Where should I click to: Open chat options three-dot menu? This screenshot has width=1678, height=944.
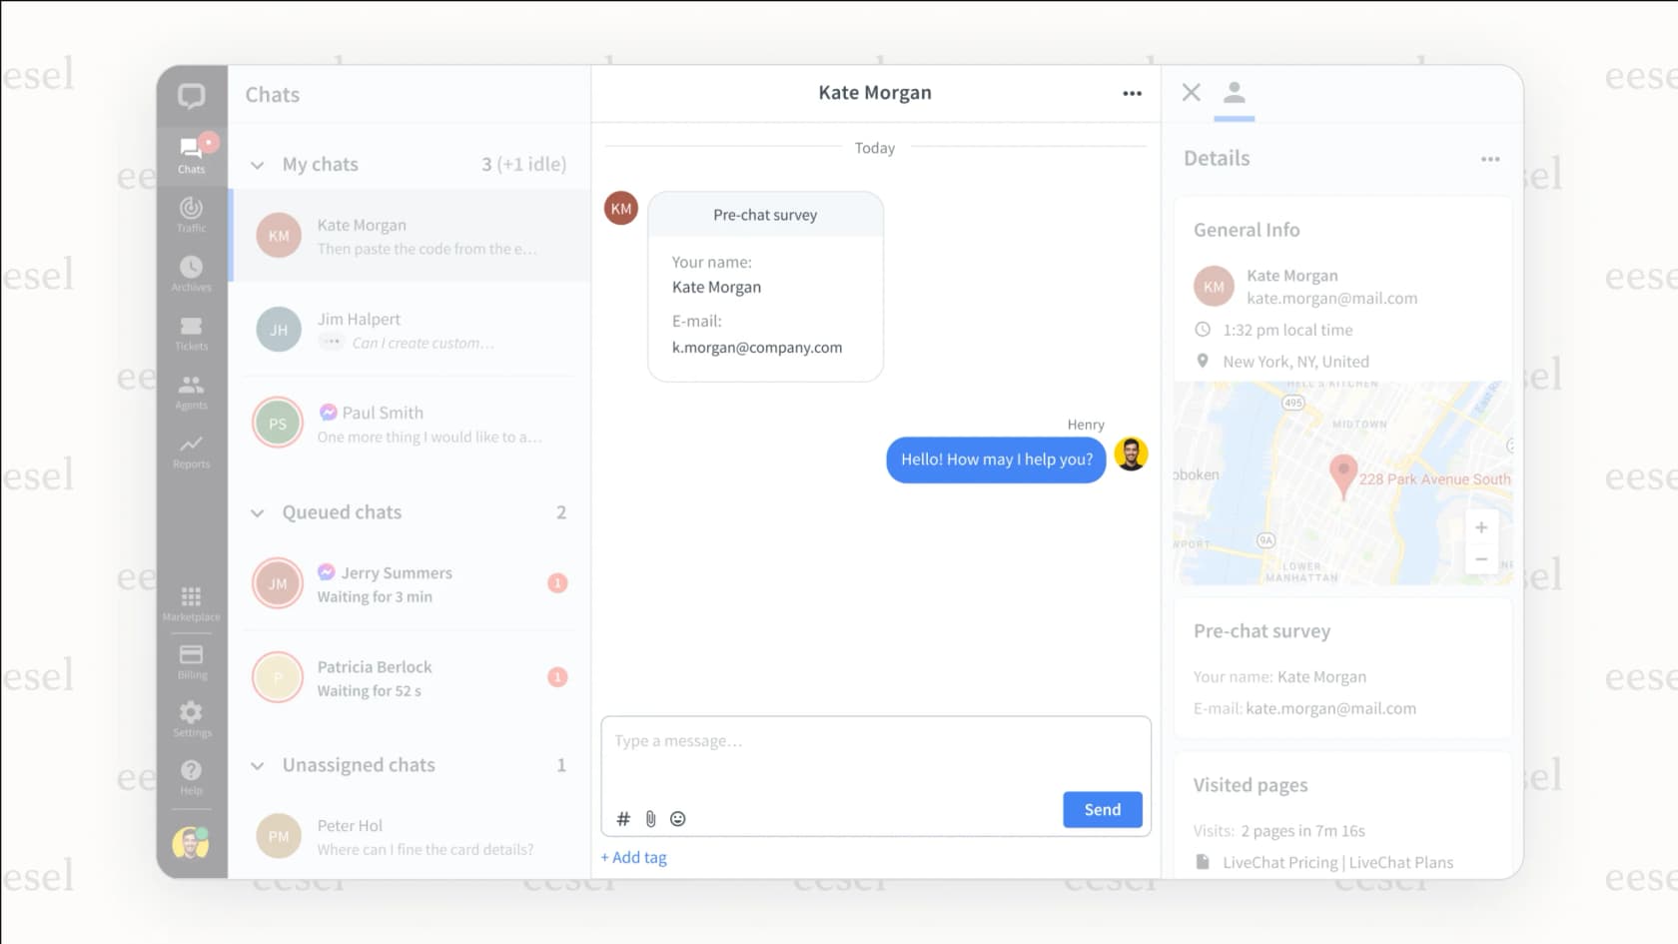pyautogui.click(x=1132, y=93)
